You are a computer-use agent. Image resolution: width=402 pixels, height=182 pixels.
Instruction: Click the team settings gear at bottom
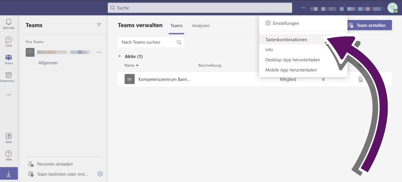pos(100,174)
